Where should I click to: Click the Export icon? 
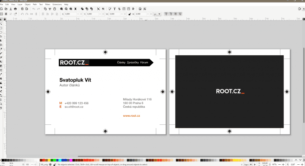pyautogui.click(x=27, y=9)
